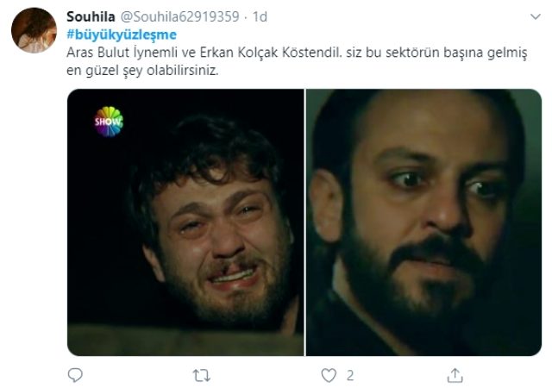Visit the @Souhila62919359 handle

(180, 16)
